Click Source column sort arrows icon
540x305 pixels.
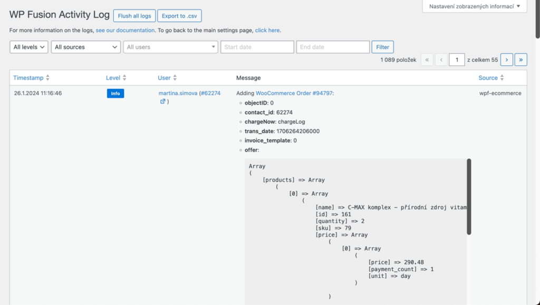coord(502,78)
